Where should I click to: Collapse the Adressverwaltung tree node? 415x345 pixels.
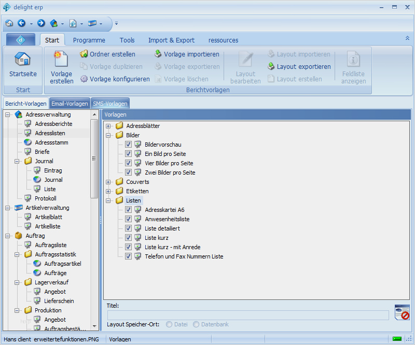tap(7, 114)
